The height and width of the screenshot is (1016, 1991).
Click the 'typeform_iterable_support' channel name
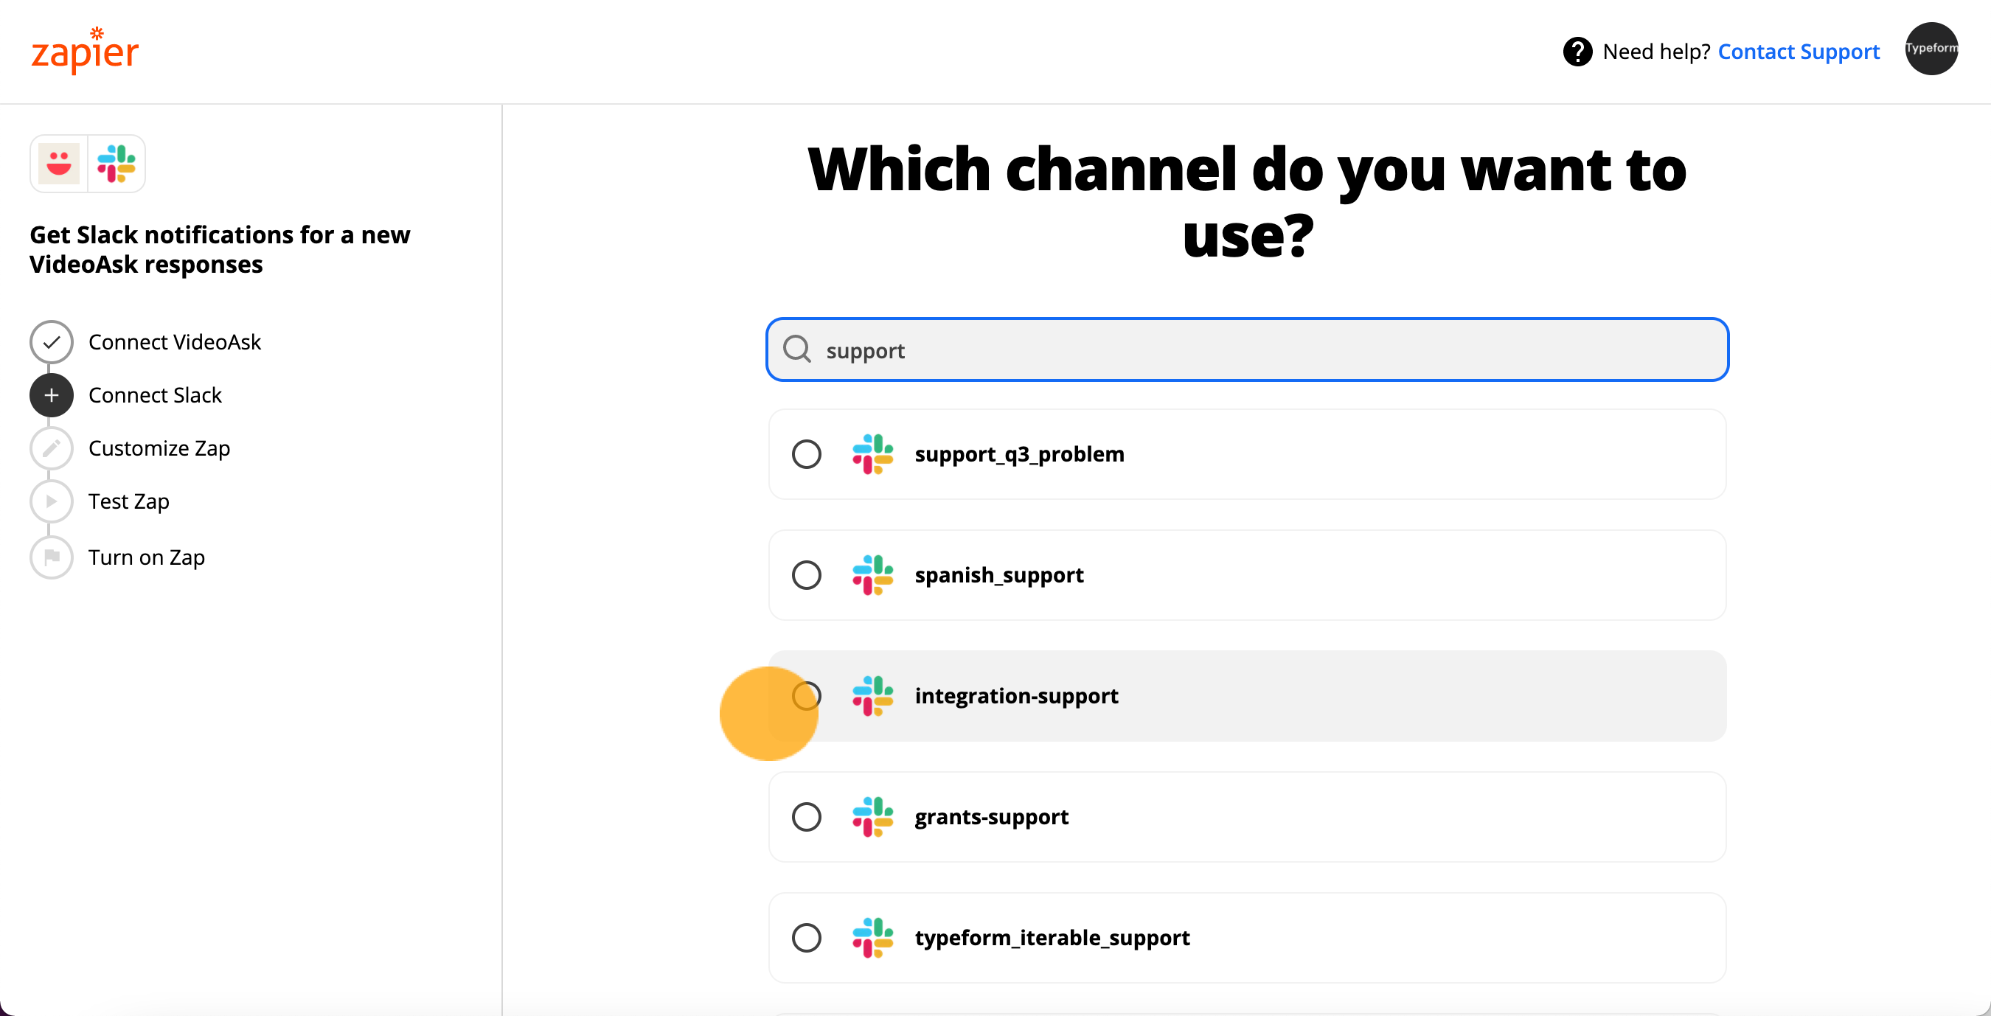pos(1052,938)
